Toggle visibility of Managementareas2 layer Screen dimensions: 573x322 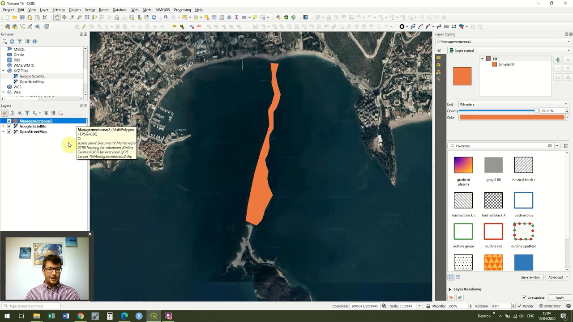click(x=9, y=121)
